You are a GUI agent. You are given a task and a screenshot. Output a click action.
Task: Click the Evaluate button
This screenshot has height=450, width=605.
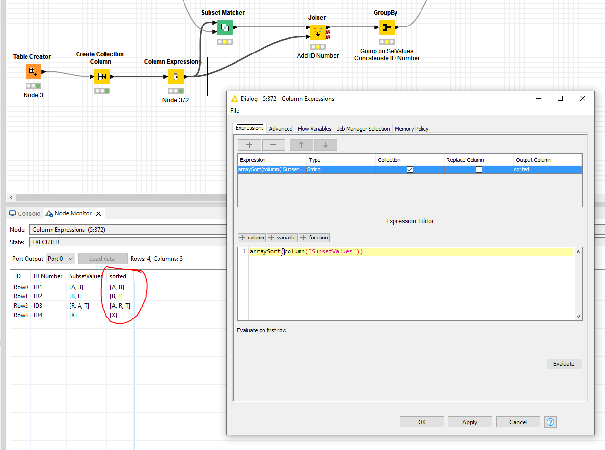click(x=564, y=364)
